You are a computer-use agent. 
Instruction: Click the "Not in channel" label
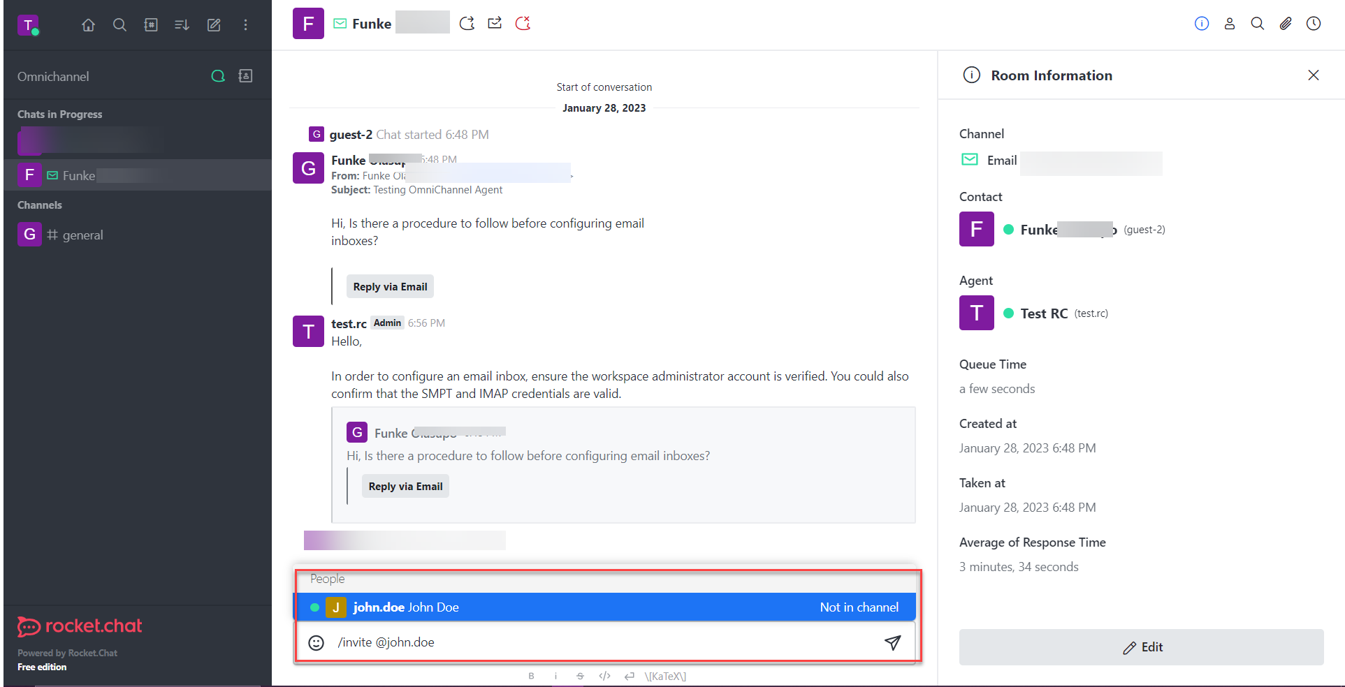click(x=859, y=607)
